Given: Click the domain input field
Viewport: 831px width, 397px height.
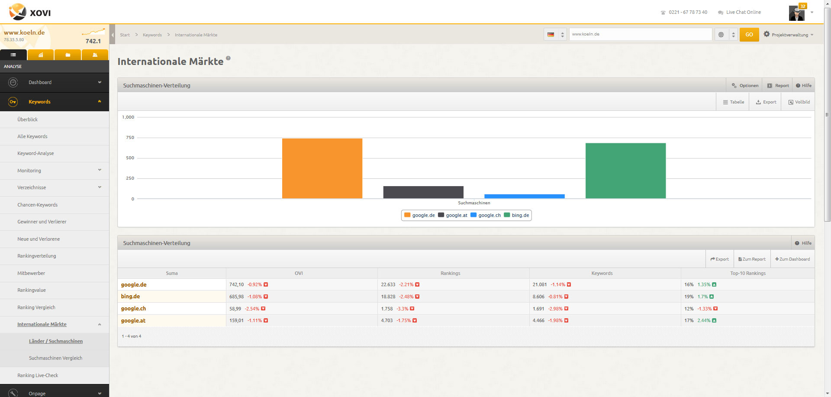Looking at the screenshot, I should click(x=640, y=34).
